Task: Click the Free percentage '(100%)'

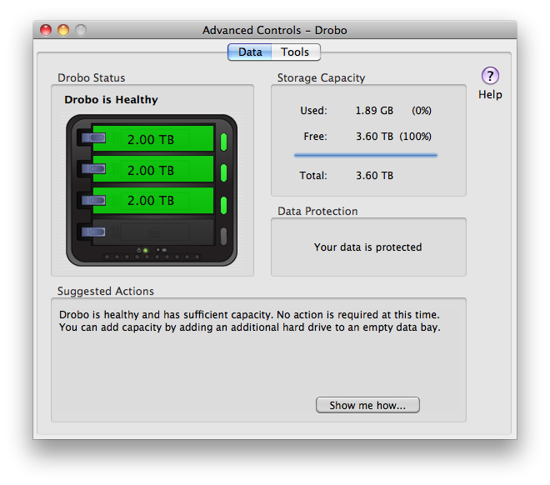Action: coord(415,137)
